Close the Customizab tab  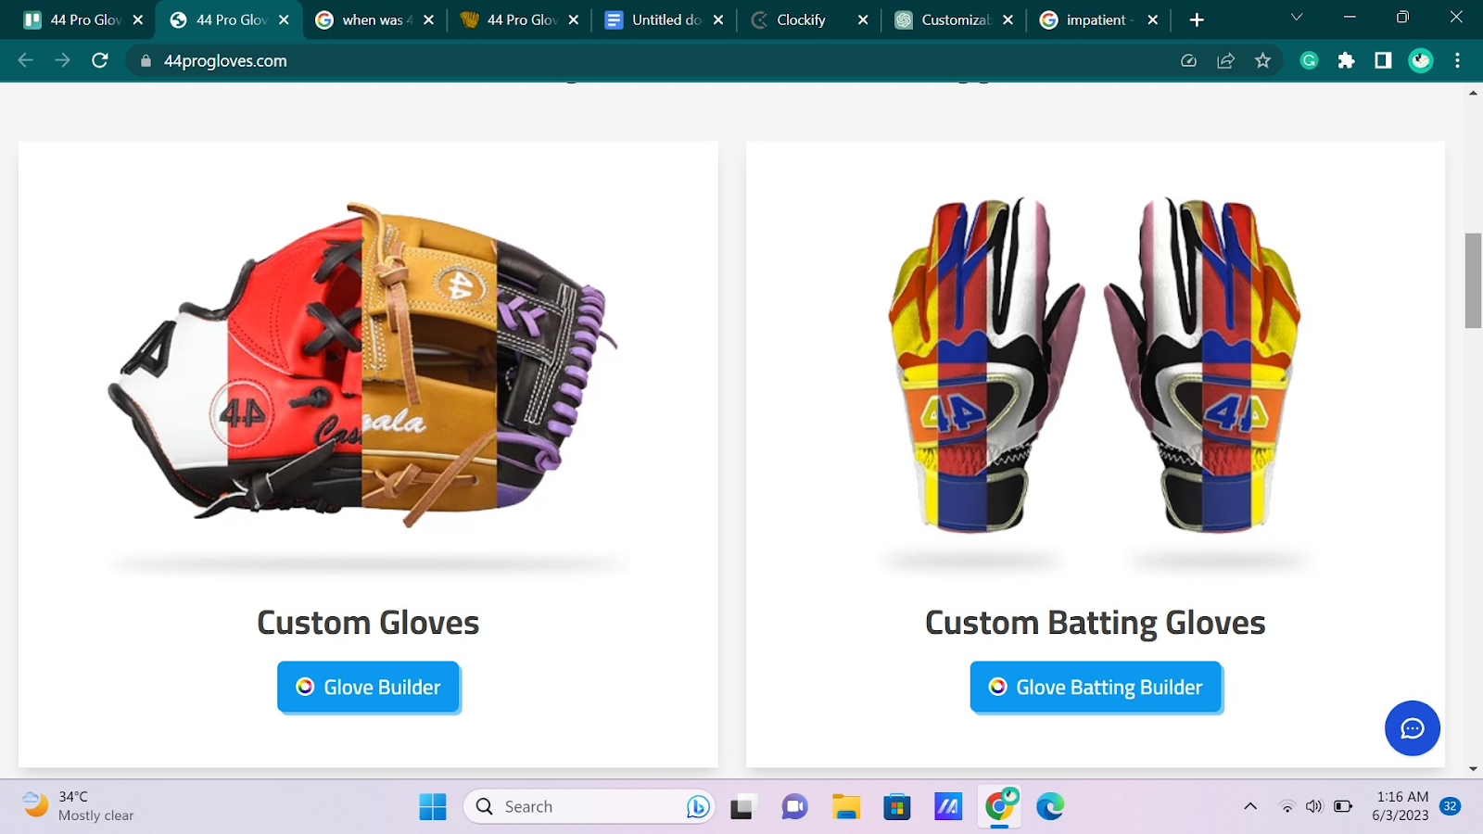point(1008,19)
